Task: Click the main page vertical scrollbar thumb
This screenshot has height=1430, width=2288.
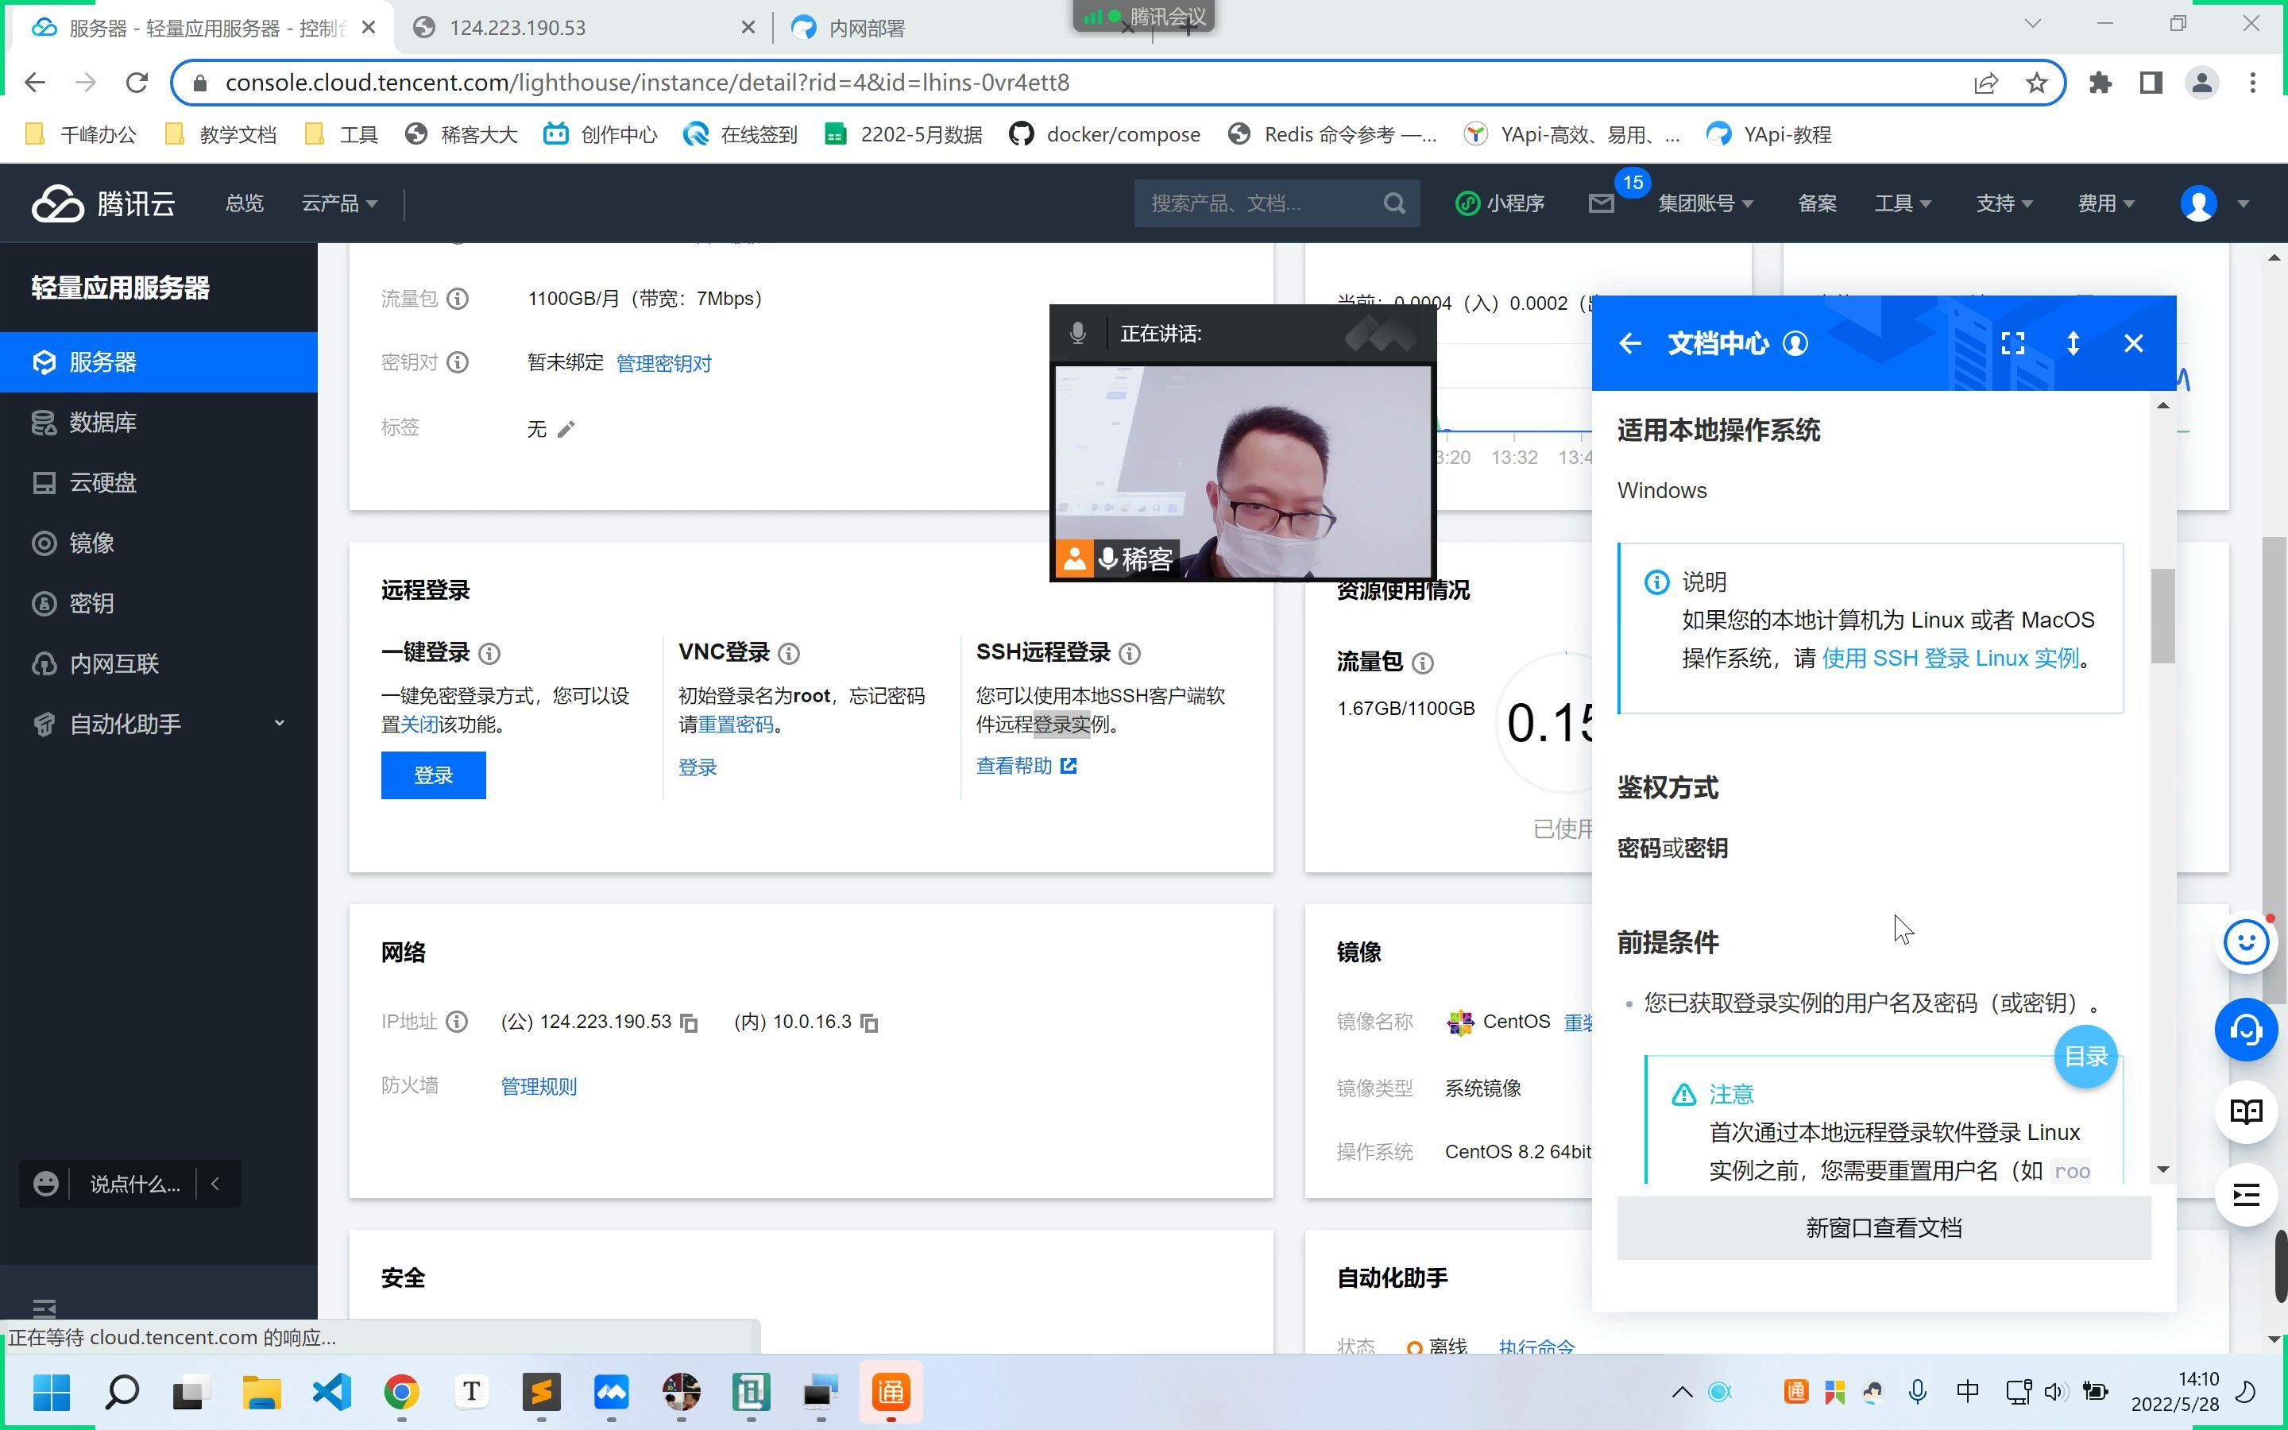Action: click(2274, 771)
